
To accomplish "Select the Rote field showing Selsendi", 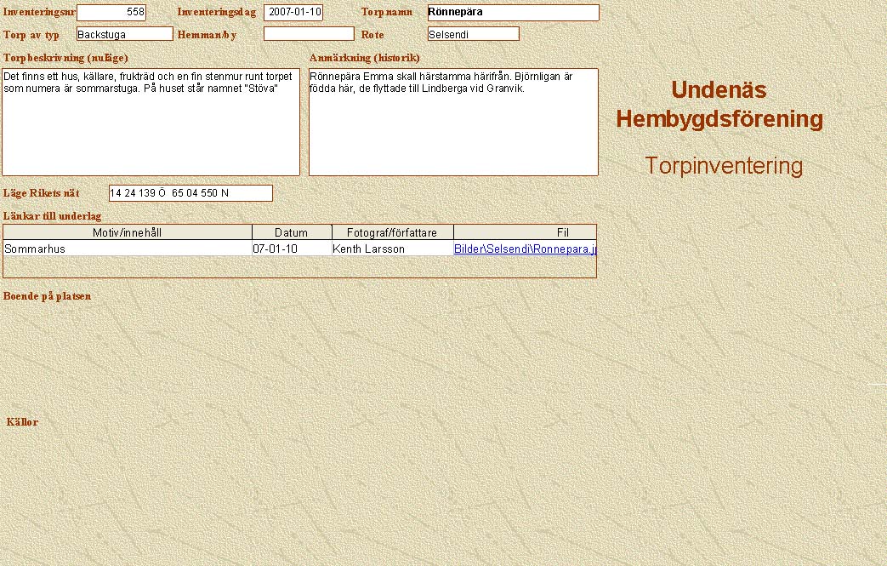I will click(x=473, y=34).
